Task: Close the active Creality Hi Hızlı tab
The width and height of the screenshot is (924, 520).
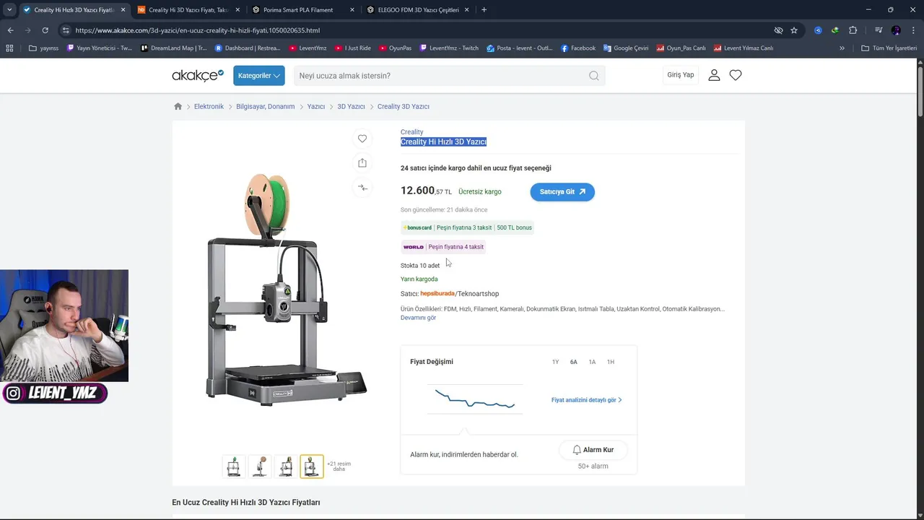Action: pyautogui.click(x=123, y=10)
